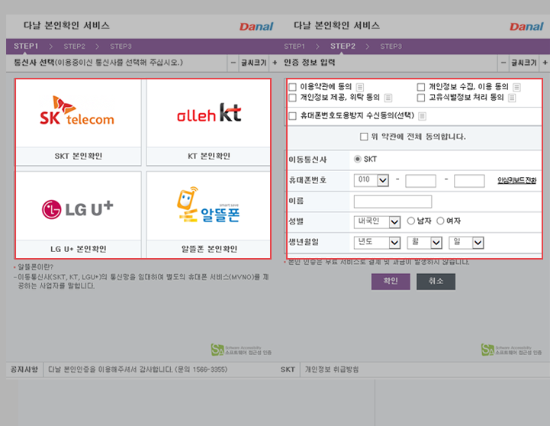Switch to STEP3 tab in right panel
The width and height of the screenshot is (550, 426).
pos(391,47)
